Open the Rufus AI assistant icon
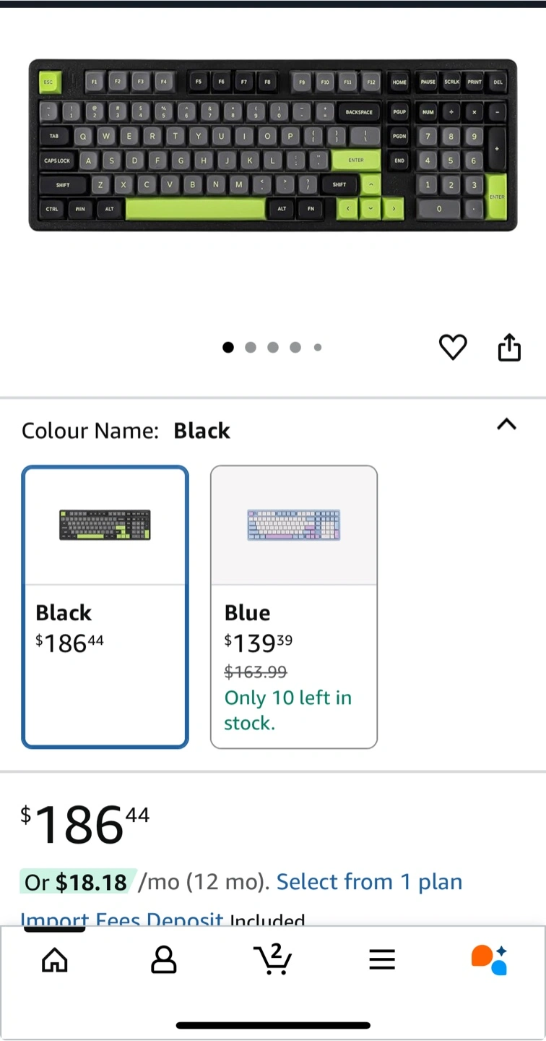Image resolution: width=546 pixels, height=1041 pixels. [x=490, y=959]
